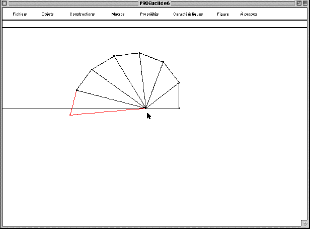Click the window collapse box at far right
Screen dimensions: 310x230
point(305,4)
